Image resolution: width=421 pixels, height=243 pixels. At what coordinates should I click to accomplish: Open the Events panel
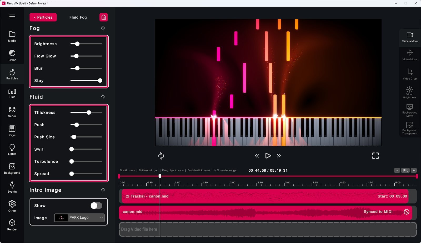tap(12, 187)
